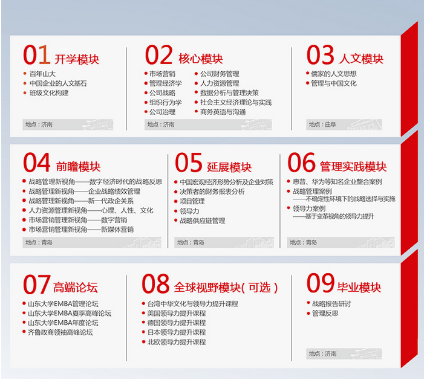Open 儒家的人文思想 entry
This screenshot has width=424, height=380.
click(333, 74)
